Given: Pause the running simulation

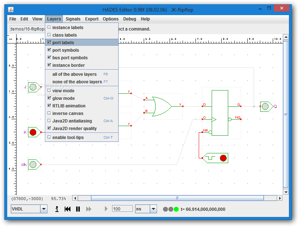Looking at the screenshot, I should [x=78, y=209].
